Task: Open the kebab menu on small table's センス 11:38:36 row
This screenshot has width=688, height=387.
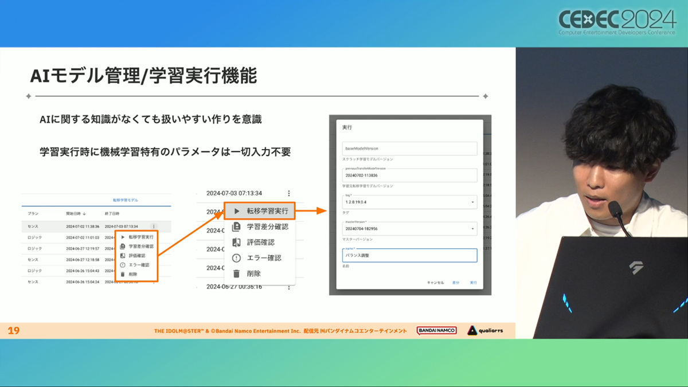Action: 154,226
